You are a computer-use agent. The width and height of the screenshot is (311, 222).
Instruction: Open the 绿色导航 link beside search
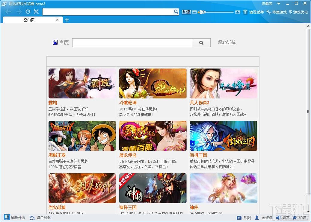(227, 42)
